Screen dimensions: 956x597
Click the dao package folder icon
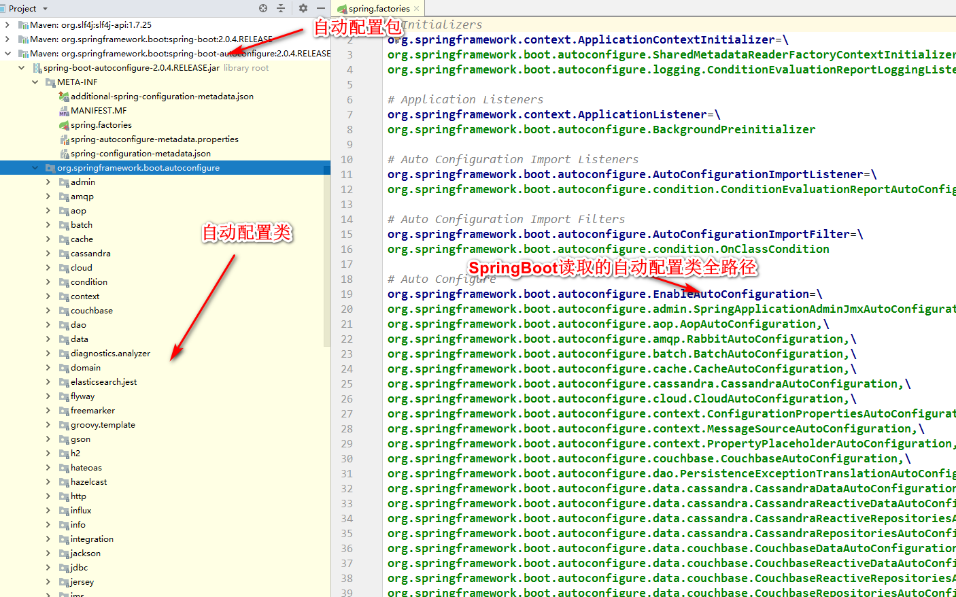point(64,325)
